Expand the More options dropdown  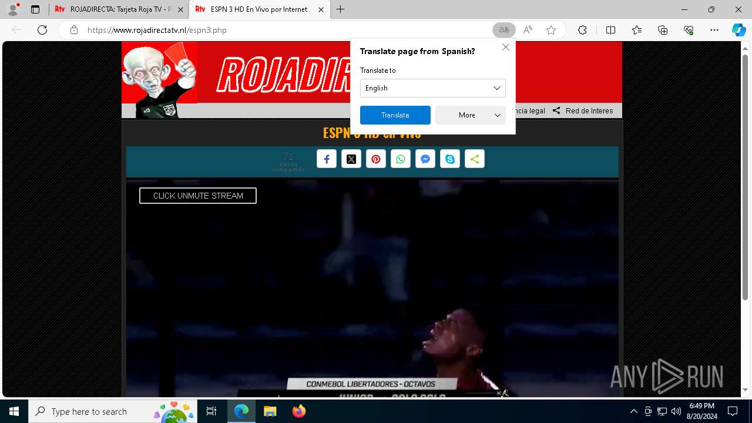(x=470, y=115)
